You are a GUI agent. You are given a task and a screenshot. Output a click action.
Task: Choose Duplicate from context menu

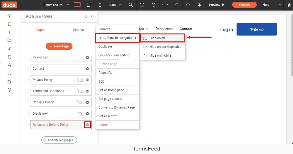[117, 46]
